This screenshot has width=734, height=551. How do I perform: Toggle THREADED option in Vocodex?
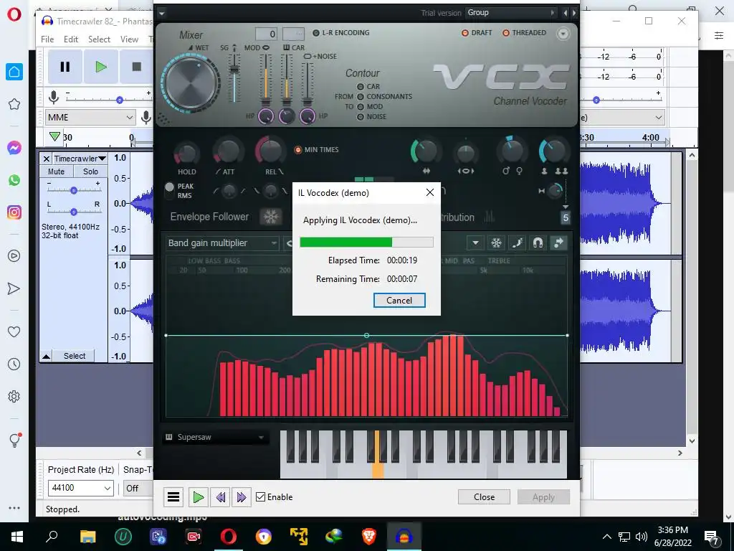pyautogui.click(x=524, y=33)
